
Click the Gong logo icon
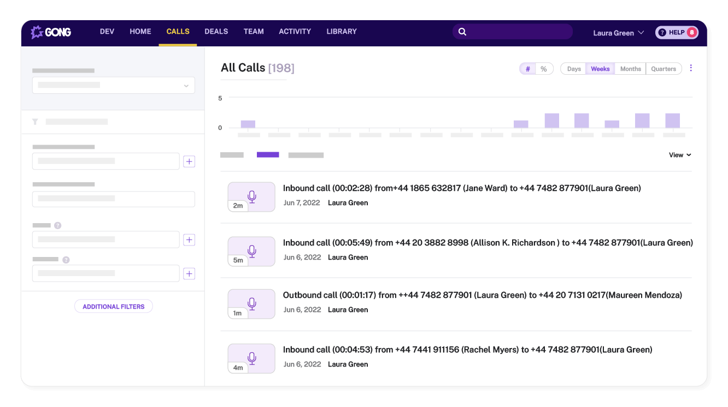click(38, 32)
